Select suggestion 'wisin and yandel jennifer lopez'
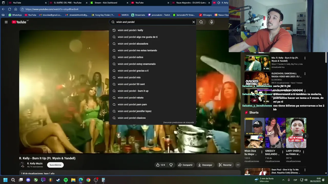This screenshot has height=184, width=328. pyautogui.click(x=153, y=111)
